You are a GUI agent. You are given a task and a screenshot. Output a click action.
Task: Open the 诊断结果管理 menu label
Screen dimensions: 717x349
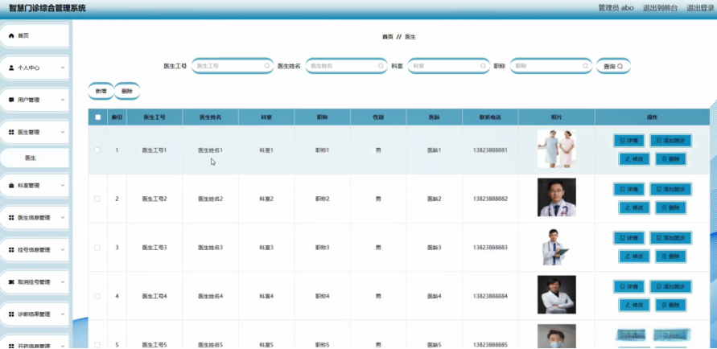(34, 314)
